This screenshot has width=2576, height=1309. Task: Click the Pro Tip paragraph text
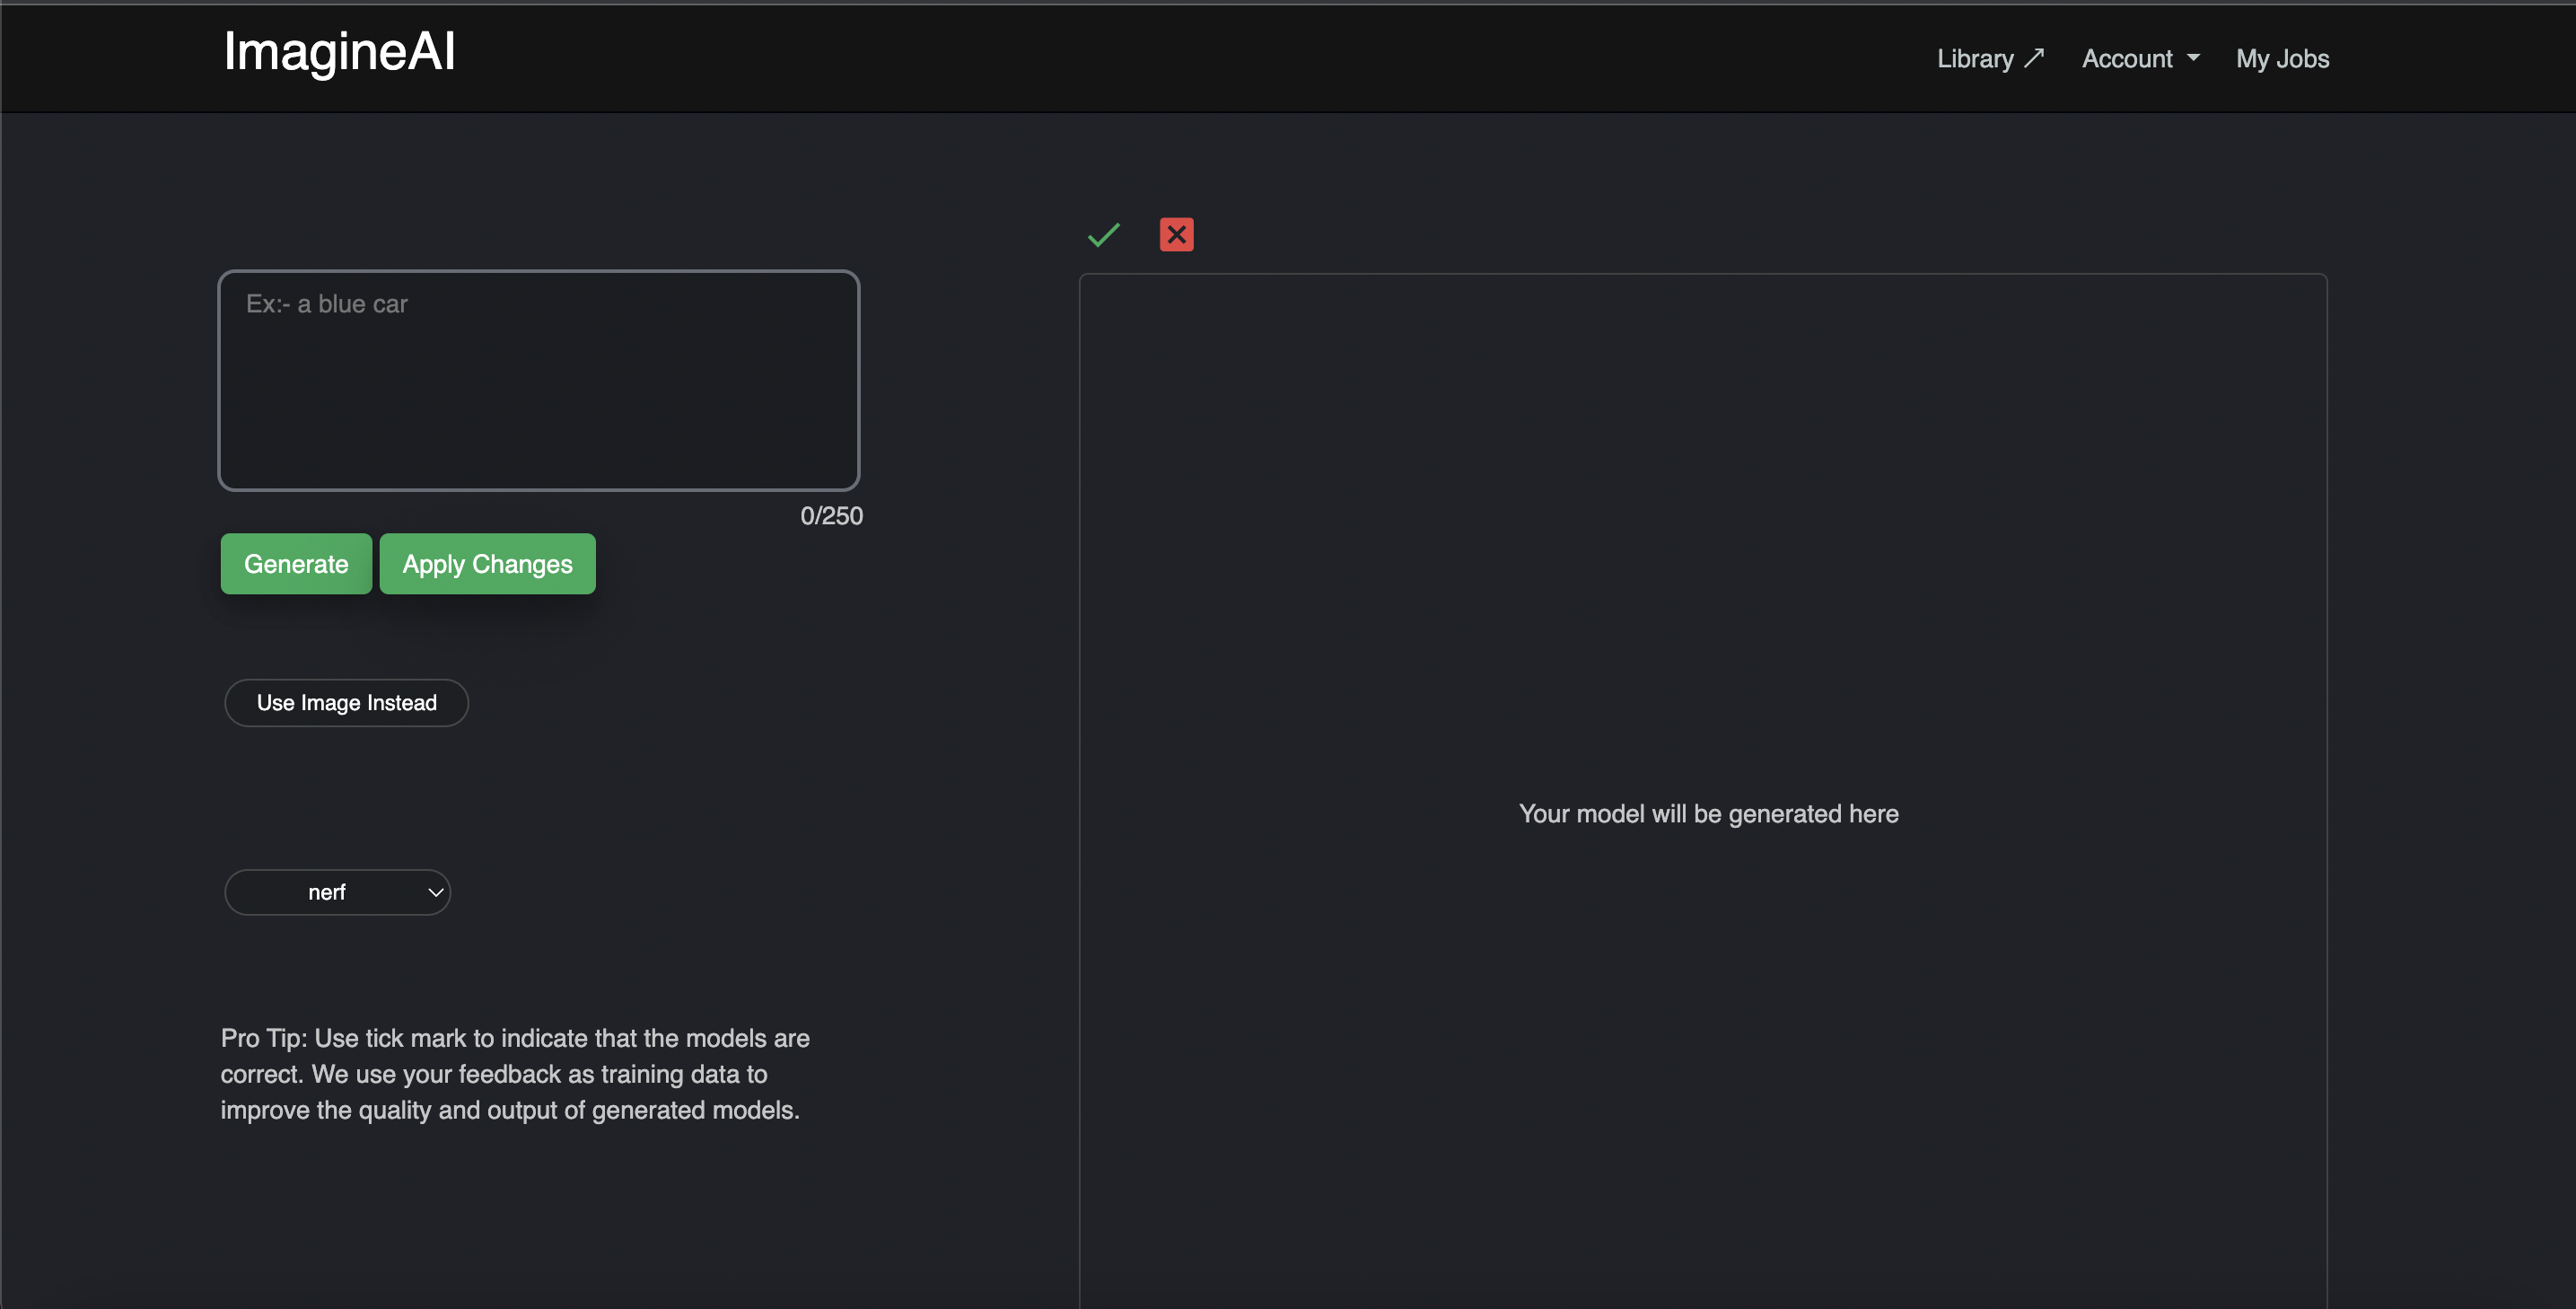pos(514,1074)
